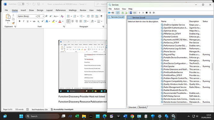214x120 pixels.
Task: Toggle Align Left in Word
Action: point(68,21)
